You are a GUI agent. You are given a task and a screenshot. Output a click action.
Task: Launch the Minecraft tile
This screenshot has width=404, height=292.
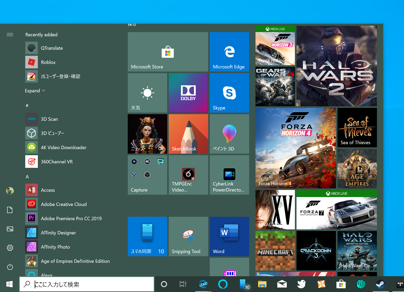pyautogui.click(x=275, y=251)
